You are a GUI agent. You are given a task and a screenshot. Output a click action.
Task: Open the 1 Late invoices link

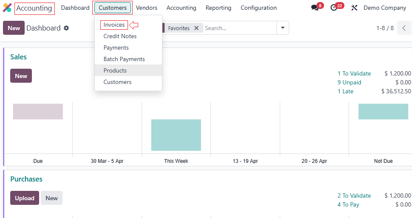345,92
